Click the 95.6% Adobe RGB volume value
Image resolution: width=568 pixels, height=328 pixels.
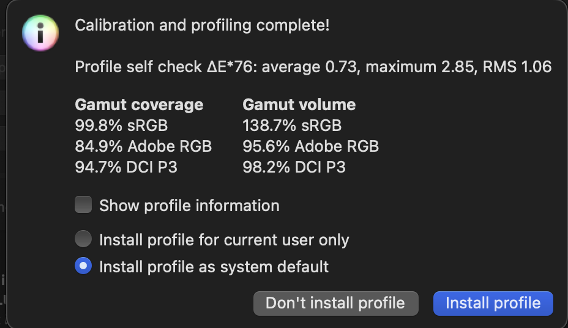coord(311,146)
